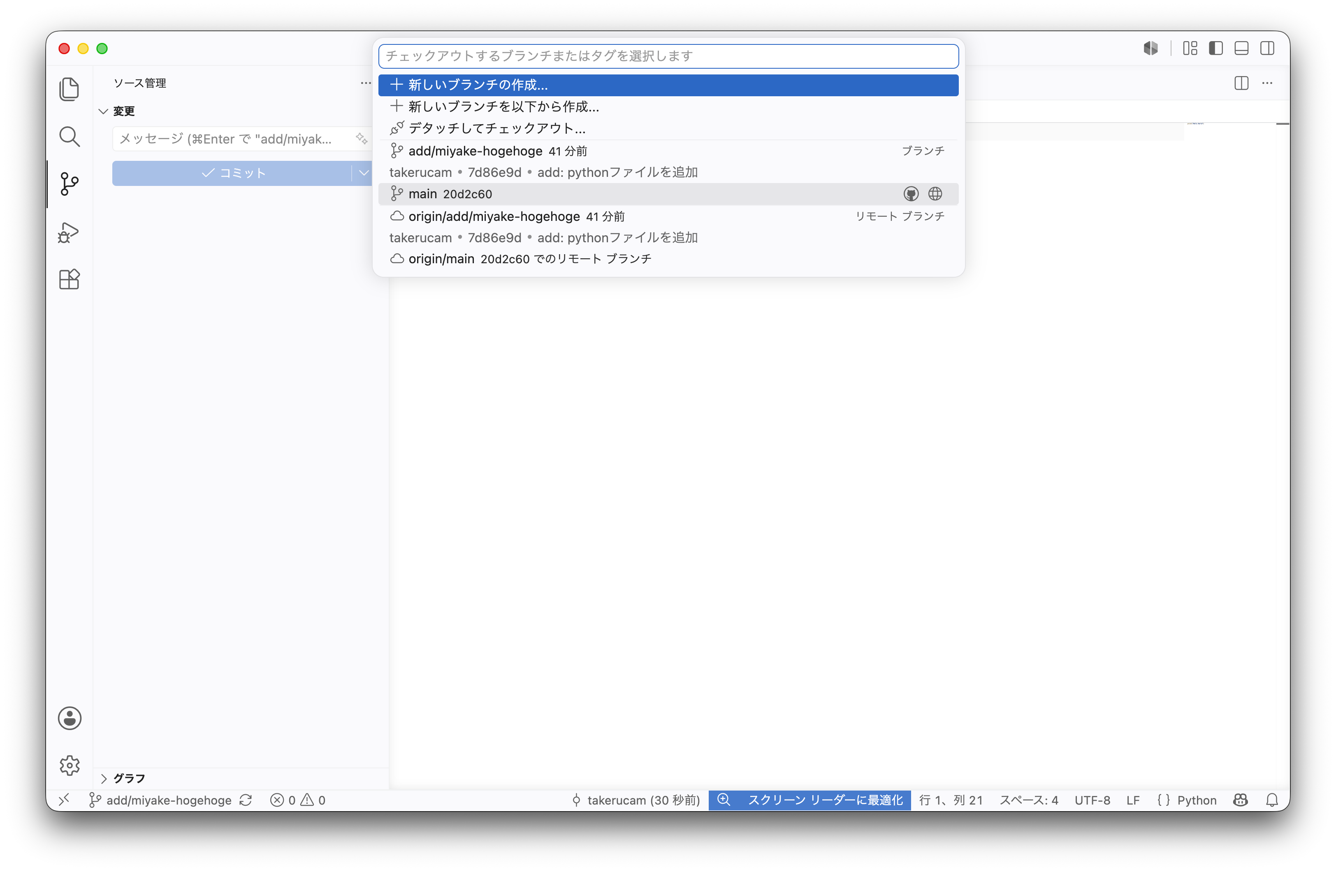Open Copilot status icon in status bar
Viewport: 1336px width, 872px height.
point(1241,800)
